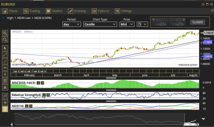Open the Charts menu
Image resolution: width=214 pixels, height=127 pixels.
click(10, 11)
